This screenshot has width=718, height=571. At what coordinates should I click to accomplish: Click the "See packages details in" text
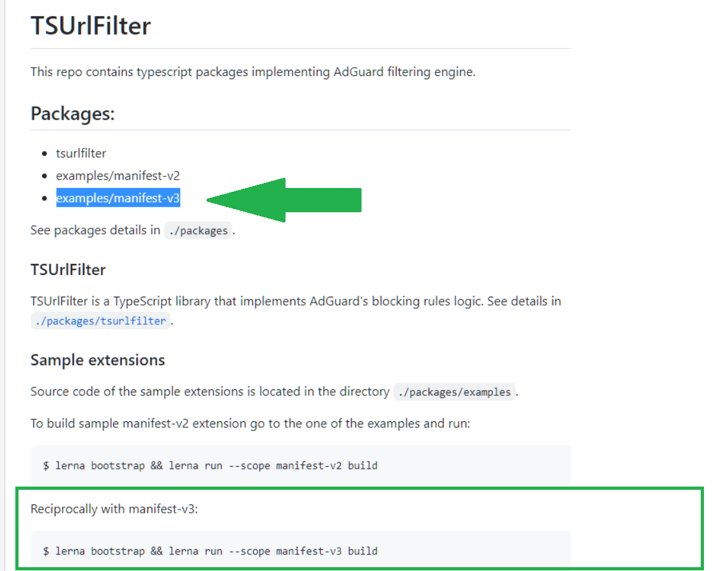95,230
